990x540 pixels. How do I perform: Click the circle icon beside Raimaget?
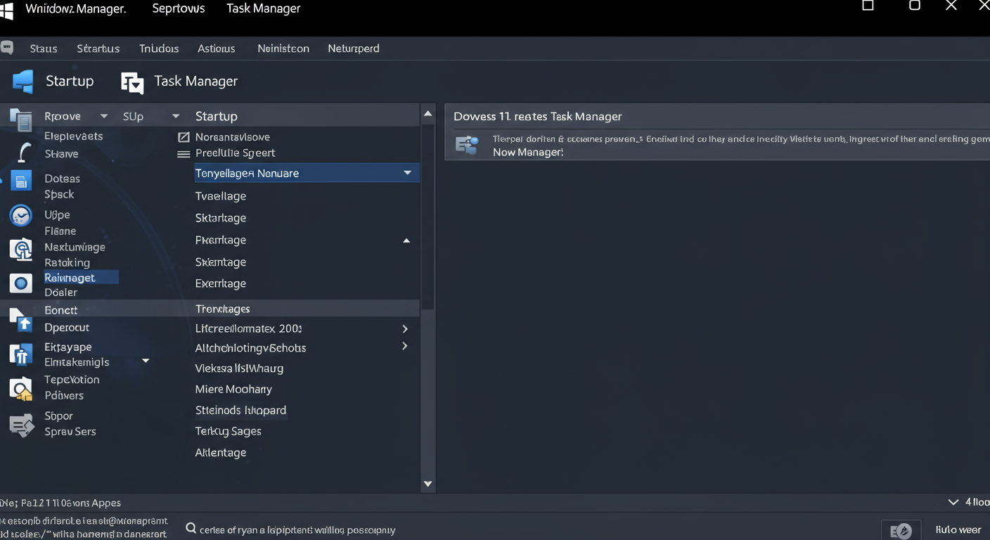pos(20,283)
